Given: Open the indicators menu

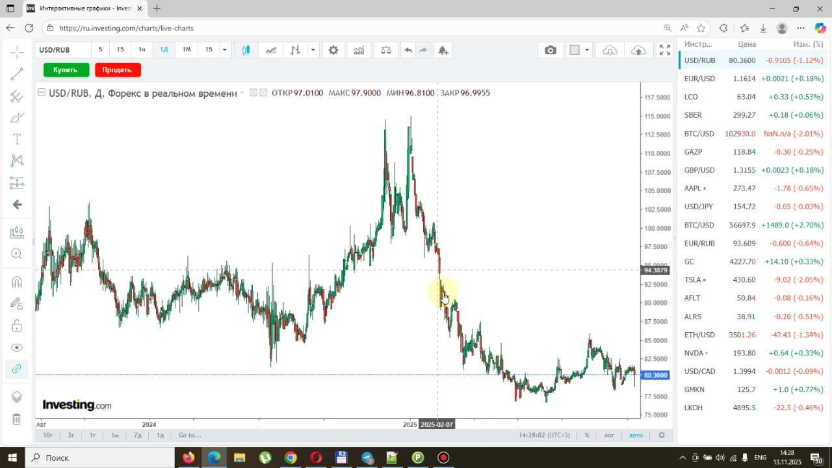Looking at the screenshot, I should coord(359,50).
